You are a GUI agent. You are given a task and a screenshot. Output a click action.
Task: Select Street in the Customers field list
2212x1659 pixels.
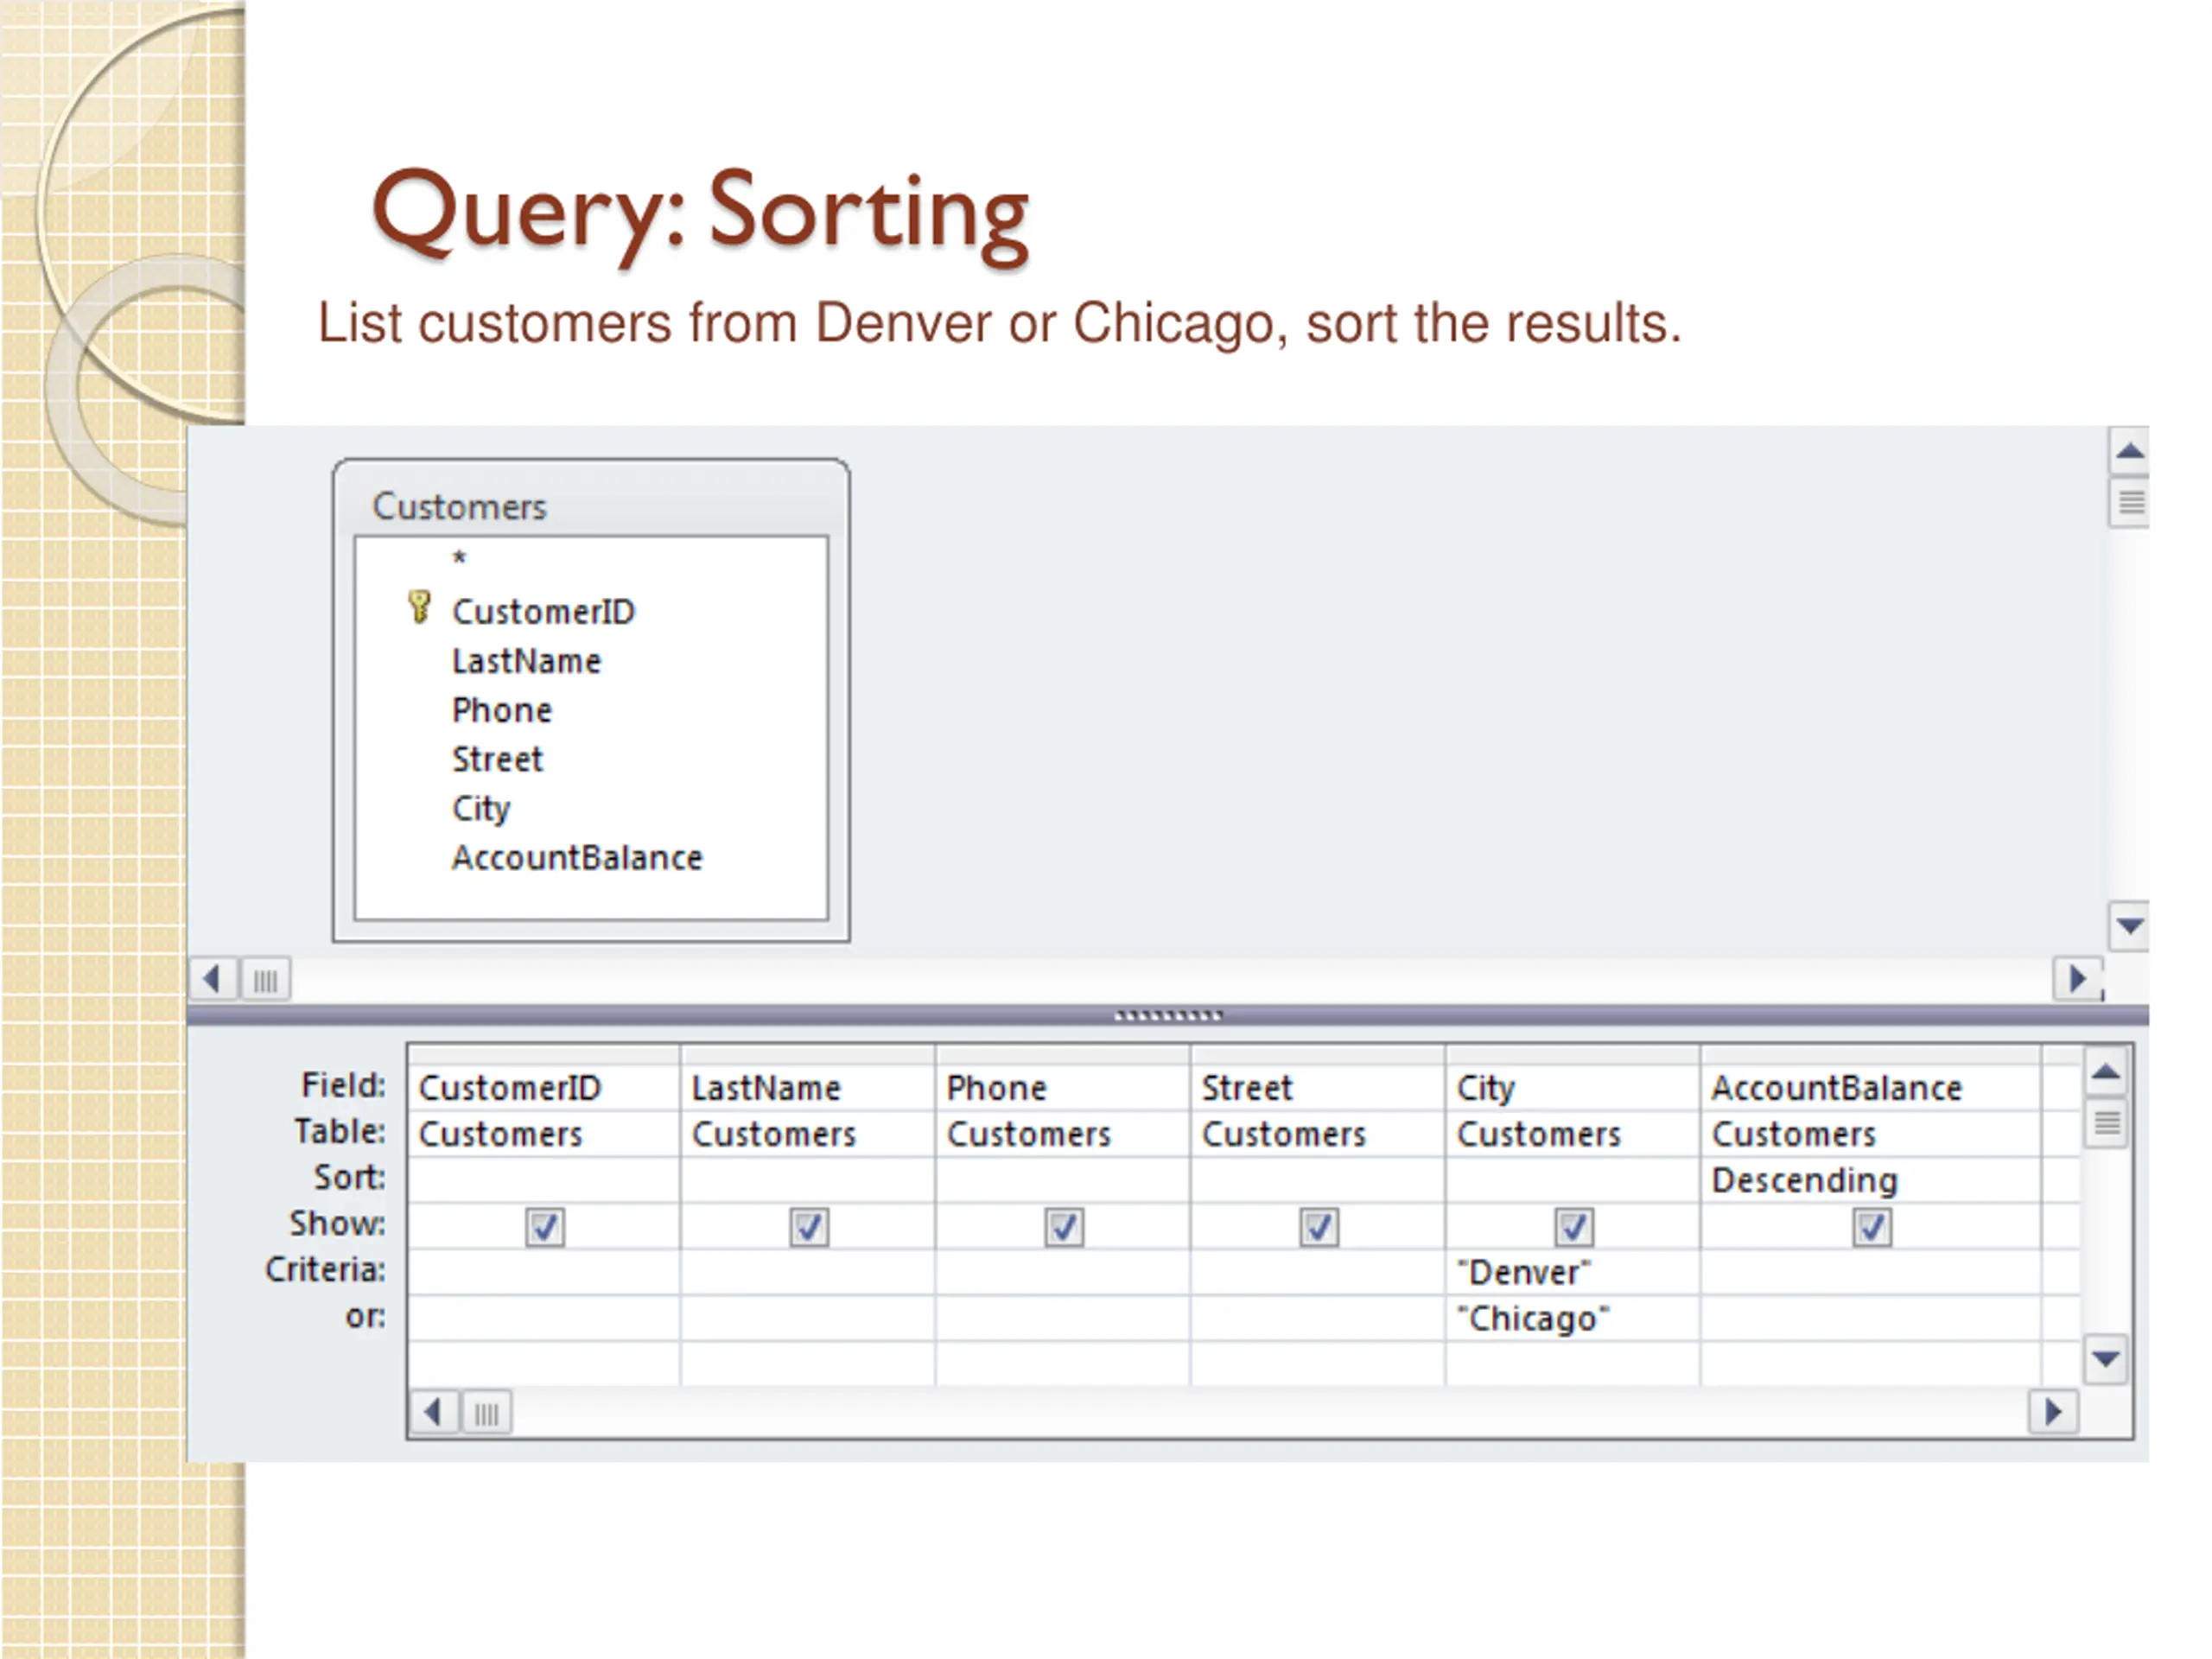pyautogui.click(x=497, y=759)
